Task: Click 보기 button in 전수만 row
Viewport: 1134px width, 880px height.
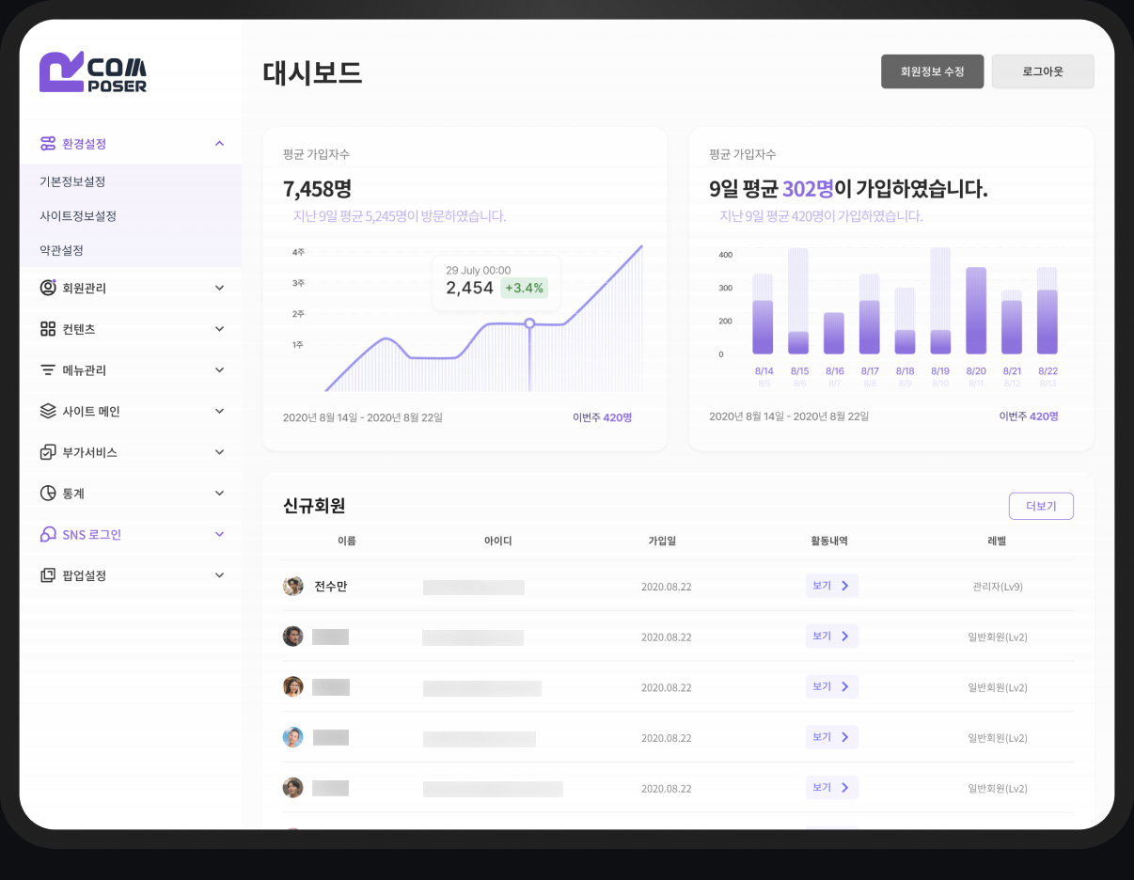Action: [x=832, y=586]
